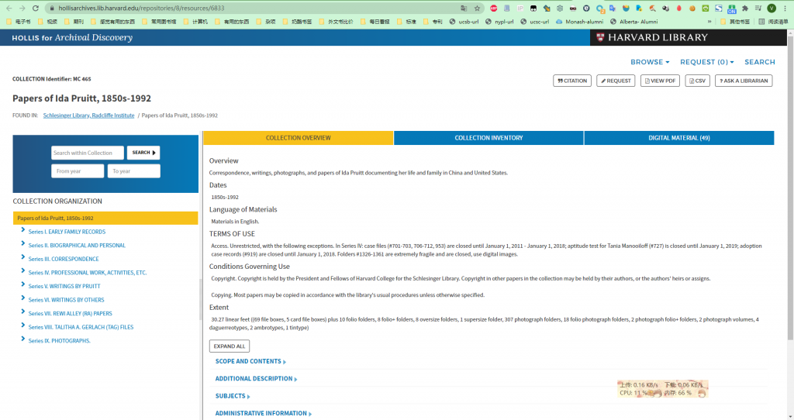Open the red ABP extension icon
The height and width of the screenshot is (420, 794).
(494, 8)
